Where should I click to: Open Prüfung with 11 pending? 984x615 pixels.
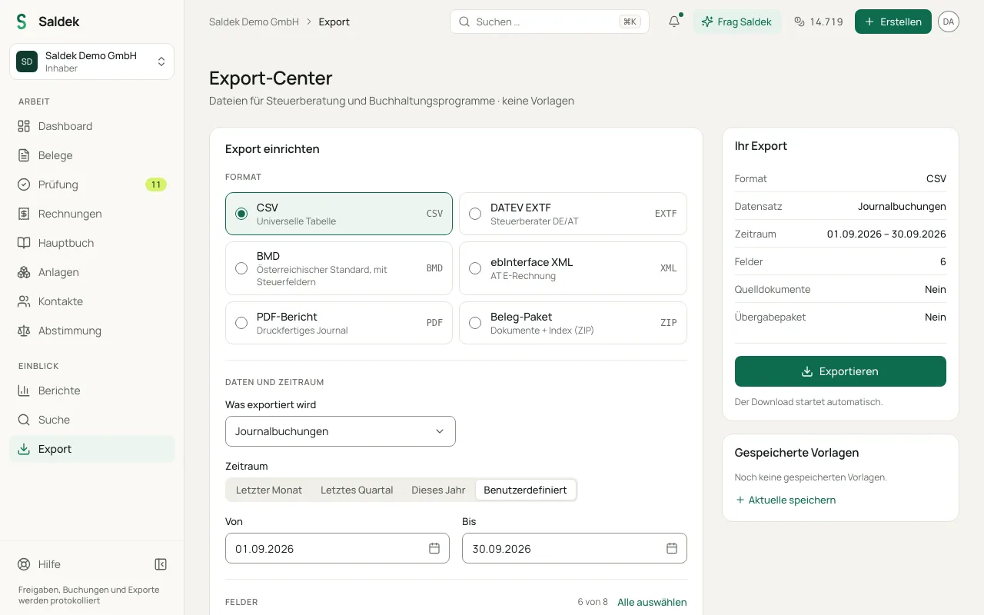(x=92, y=184)
